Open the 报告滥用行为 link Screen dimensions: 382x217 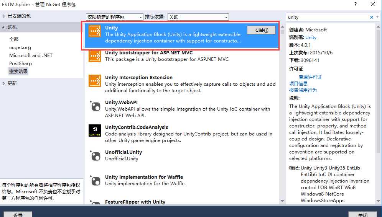click(x=303, y=90)
